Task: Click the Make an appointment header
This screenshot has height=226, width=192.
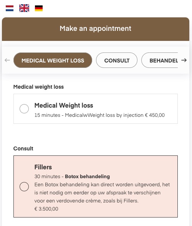Action: (x=96, y=29)
